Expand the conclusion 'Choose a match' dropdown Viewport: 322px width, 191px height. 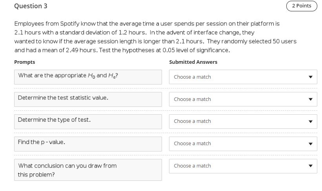tap(243, 166)
